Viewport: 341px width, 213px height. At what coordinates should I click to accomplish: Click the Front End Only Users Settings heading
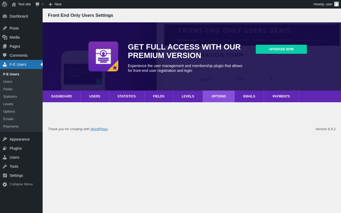pos(80,15)
